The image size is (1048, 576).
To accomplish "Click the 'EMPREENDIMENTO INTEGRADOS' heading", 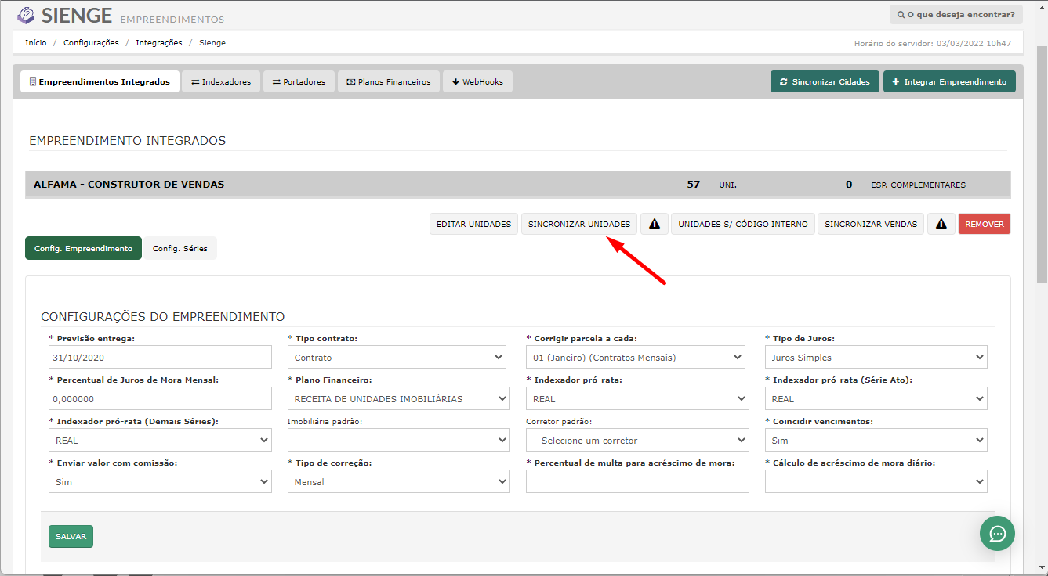I will [127, 141].
